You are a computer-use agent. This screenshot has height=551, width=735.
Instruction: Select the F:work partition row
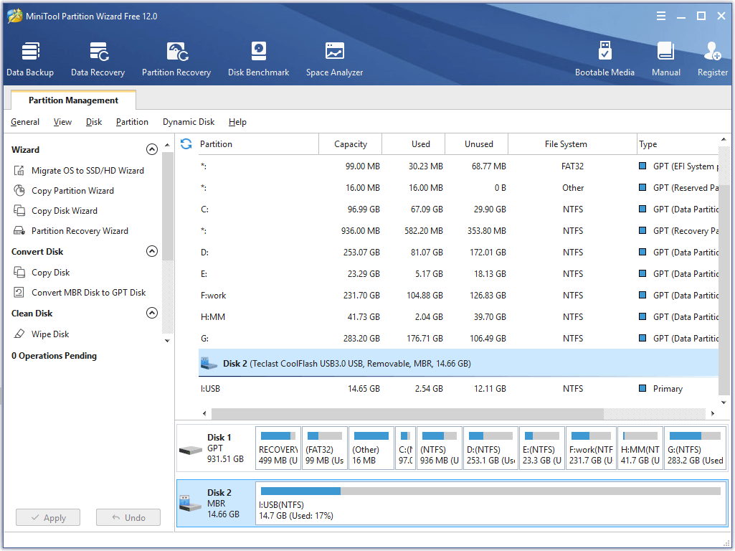coord(458,296)
